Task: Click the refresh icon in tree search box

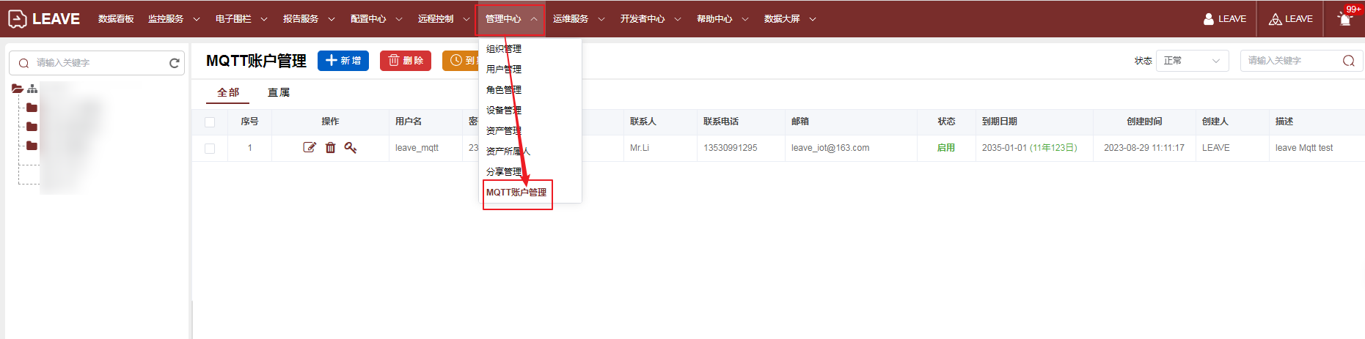Action: coord(174,63)
